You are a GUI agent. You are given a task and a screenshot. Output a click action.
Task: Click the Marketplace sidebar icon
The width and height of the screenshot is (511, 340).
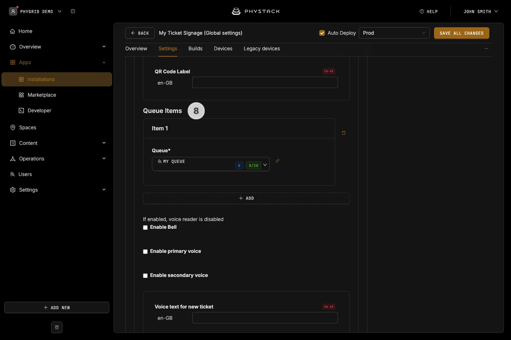coord(21,95)
